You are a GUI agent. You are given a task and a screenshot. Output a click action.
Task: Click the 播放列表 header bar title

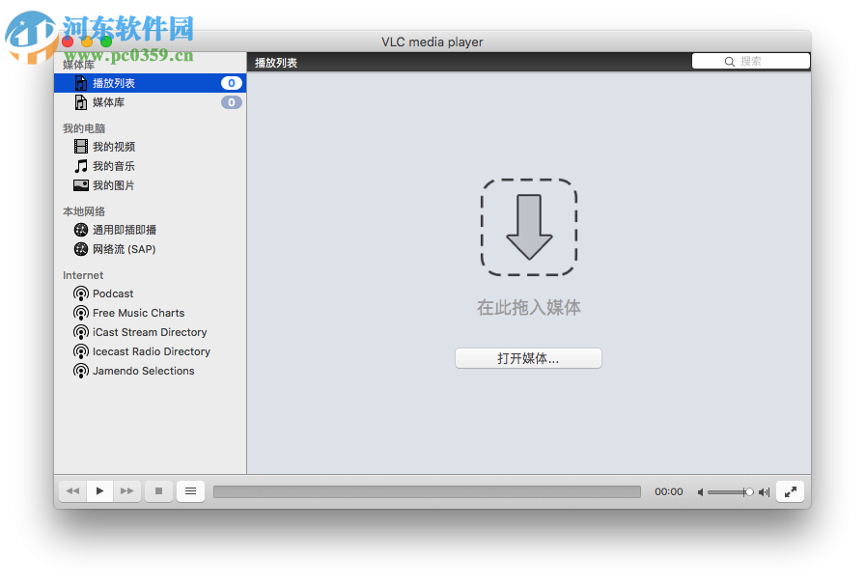[x=273, y=61]
